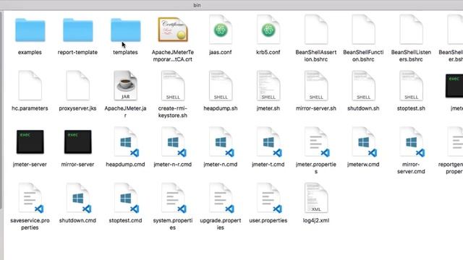Screen dimensions: 463x260
Task: Select the upgrade.properties file
Action: click(x=221, y=198)
